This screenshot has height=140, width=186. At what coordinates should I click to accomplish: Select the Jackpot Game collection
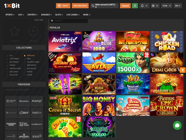coord(33,62)
